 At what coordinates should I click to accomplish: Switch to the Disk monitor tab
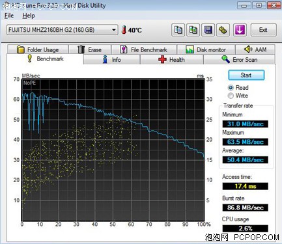[206, 49]
